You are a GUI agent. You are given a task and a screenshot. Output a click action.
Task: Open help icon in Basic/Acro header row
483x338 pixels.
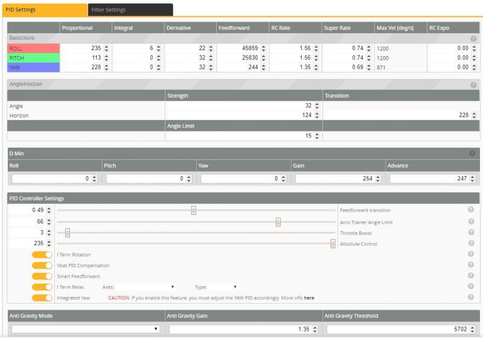[473, 38]
